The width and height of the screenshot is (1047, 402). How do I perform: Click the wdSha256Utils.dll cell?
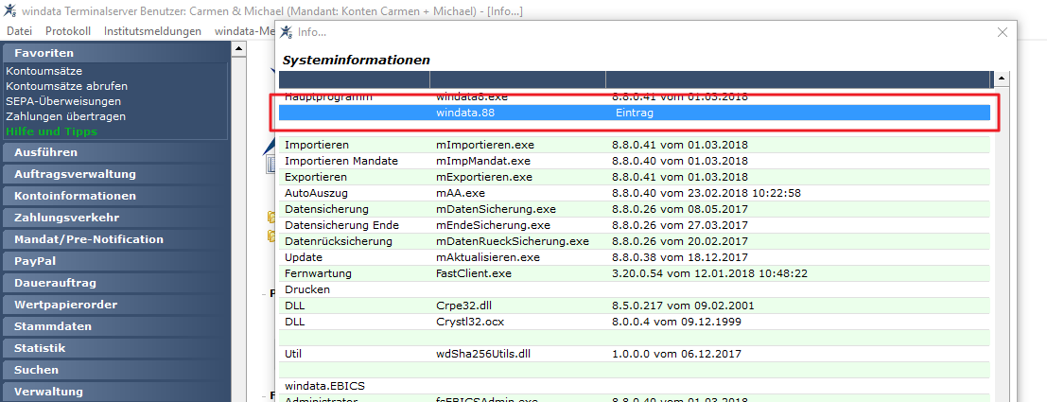(483, 354)
